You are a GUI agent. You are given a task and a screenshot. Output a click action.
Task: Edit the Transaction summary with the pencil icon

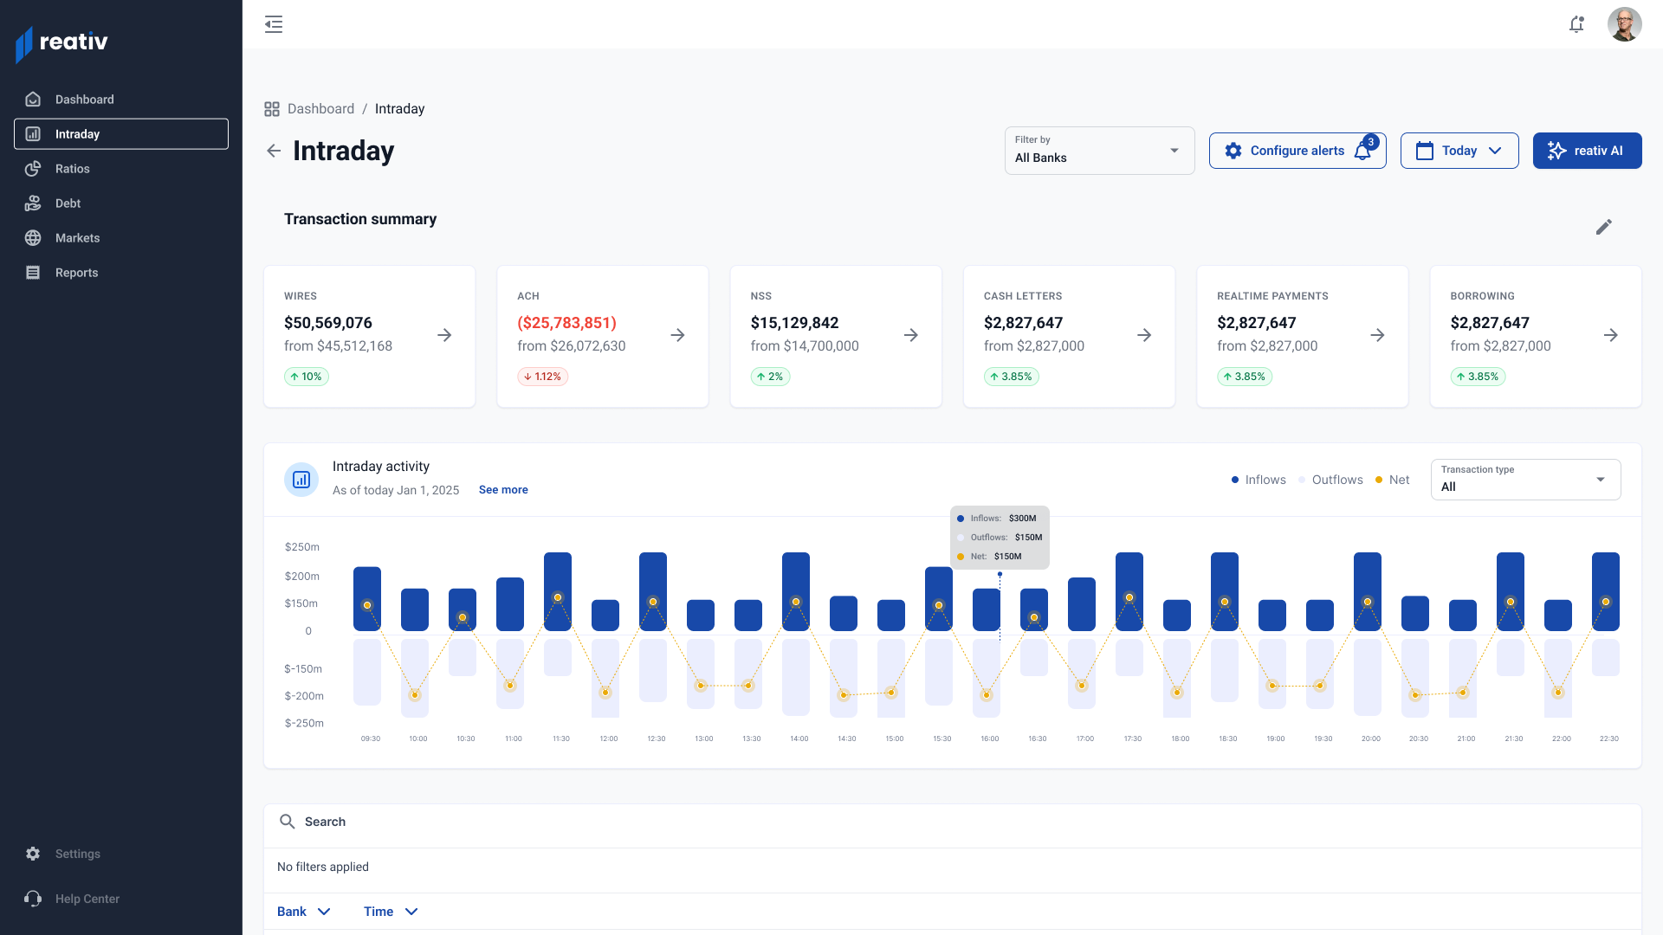(x=1604, y=226)
